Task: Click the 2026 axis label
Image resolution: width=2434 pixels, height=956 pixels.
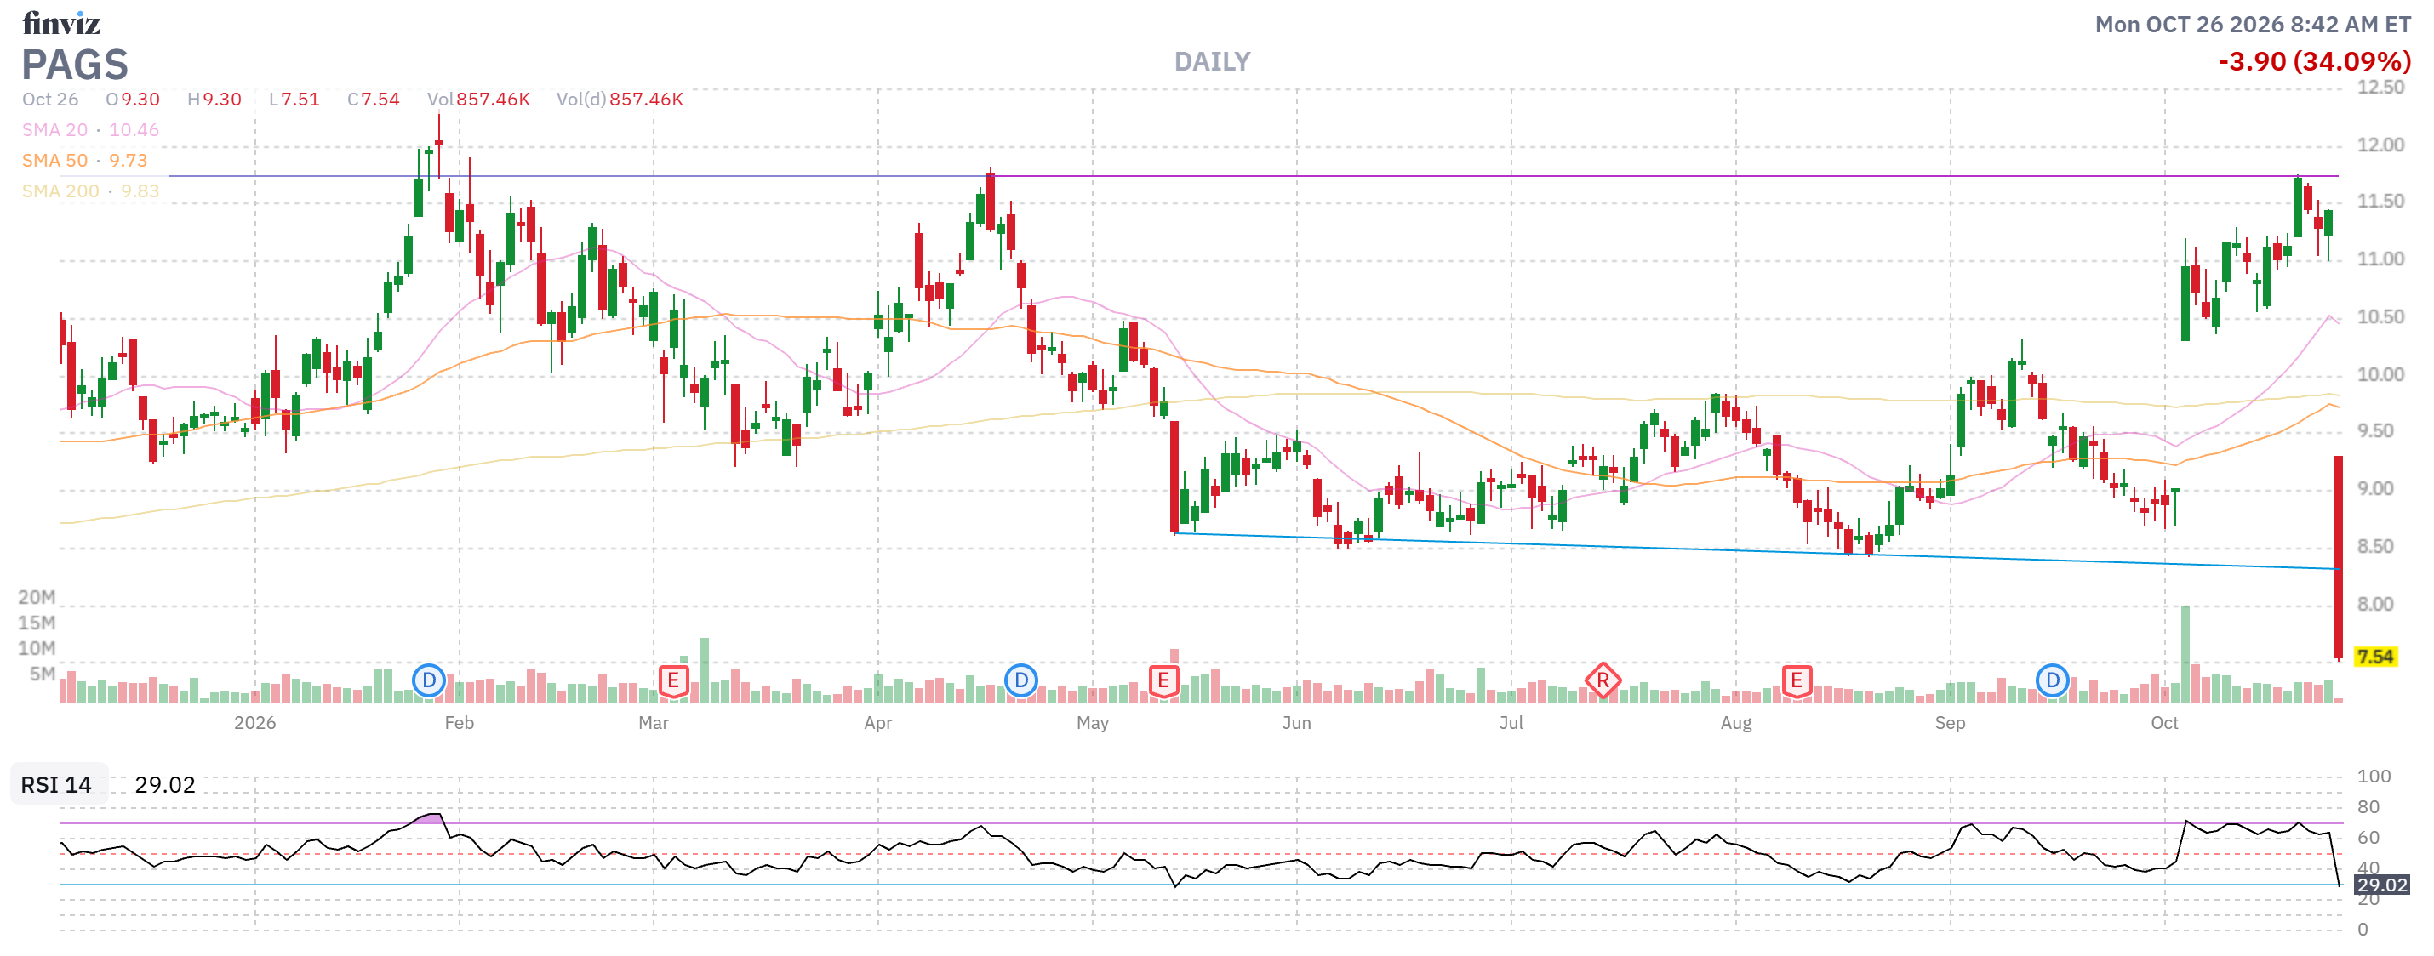Action: pyautogui.click(x=255, y=723)
